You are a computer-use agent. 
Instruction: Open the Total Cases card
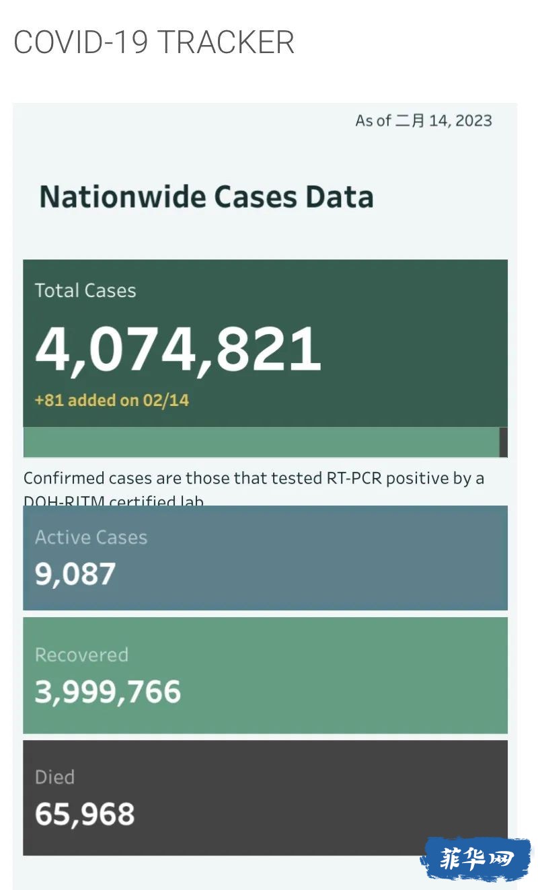point(265,343)
